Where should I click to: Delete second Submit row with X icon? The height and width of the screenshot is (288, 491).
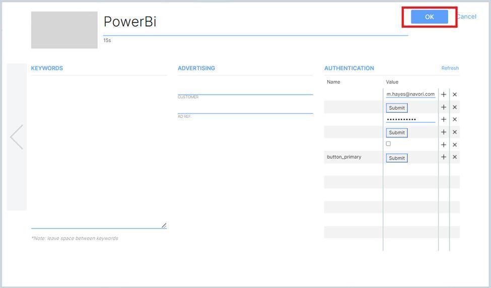pyautogui.click(x=455, y=132)
